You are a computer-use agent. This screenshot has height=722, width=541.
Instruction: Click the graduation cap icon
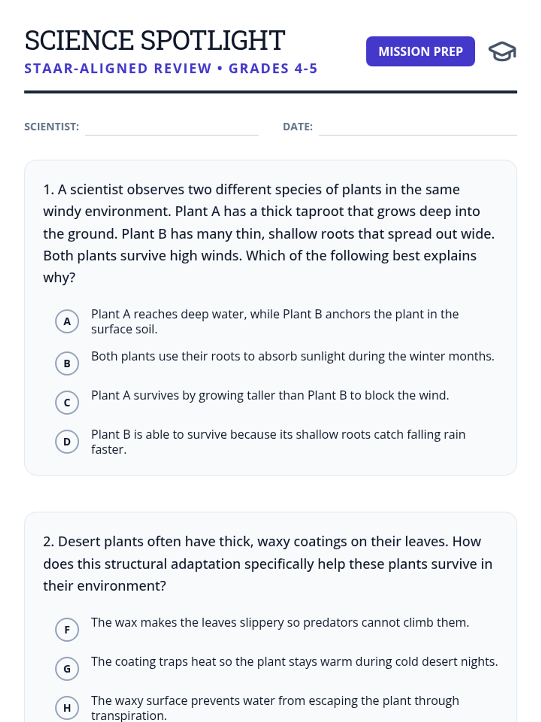[502, 51]
